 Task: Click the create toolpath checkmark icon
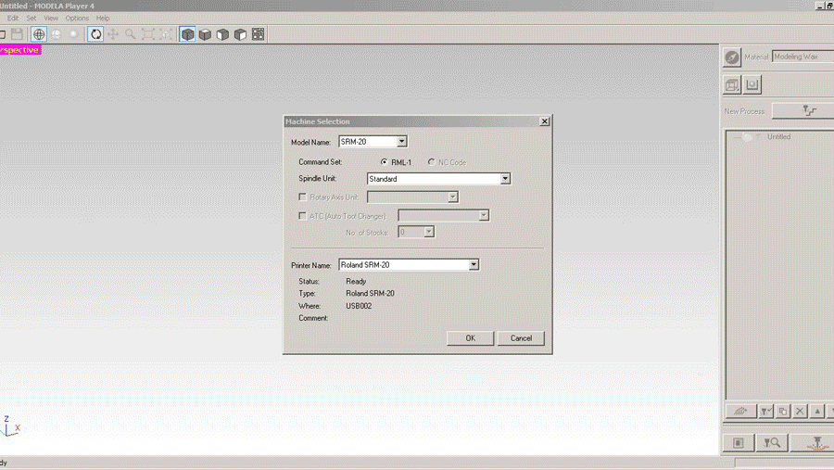(x=766, y=411)
